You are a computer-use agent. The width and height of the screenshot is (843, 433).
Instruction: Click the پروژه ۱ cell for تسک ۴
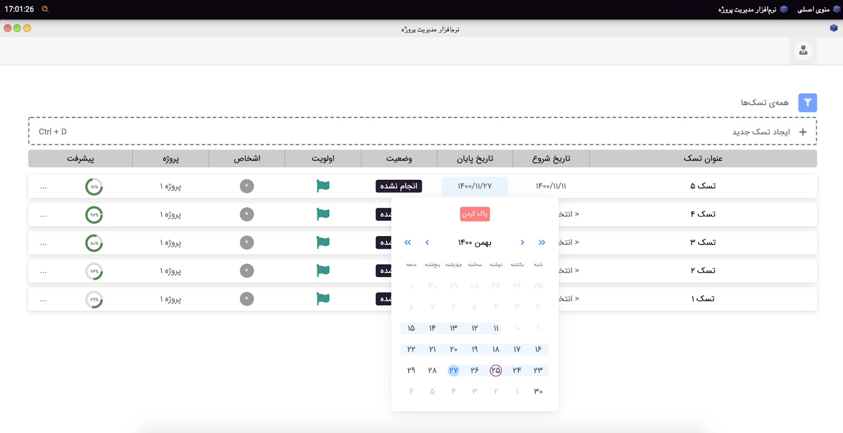pos(171,215)
